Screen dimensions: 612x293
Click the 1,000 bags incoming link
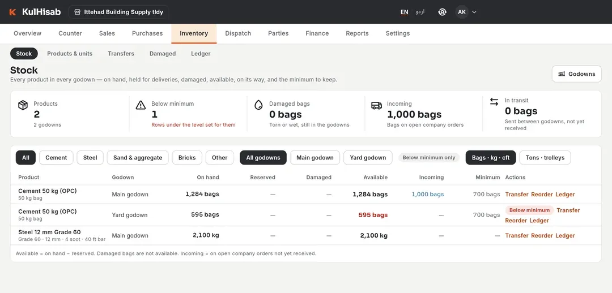point(428,195)
